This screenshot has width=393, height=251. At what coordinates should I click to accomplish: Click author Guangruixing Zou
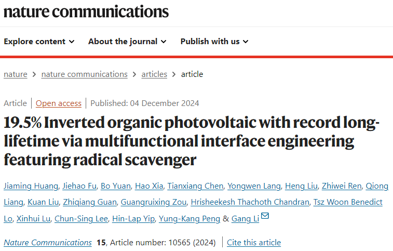point(154,202)
